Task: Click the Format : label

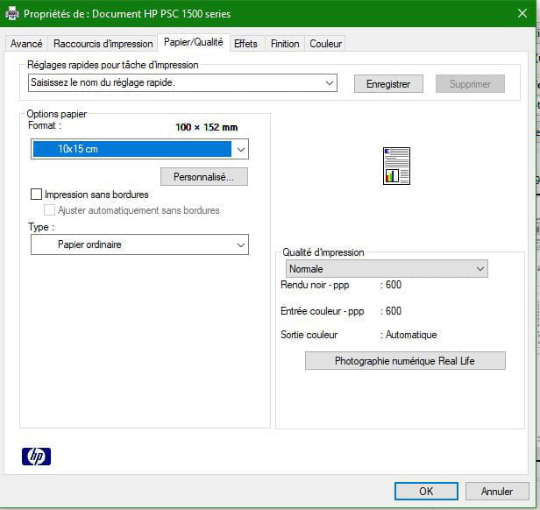Action: click(45, 125)
